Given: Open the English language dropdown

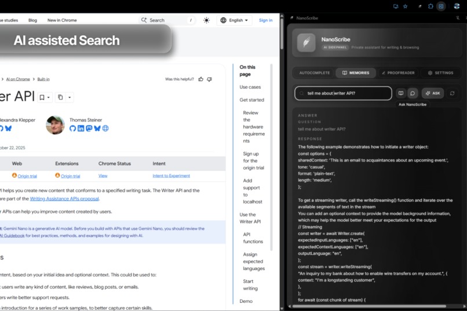Looking at the screenshot, I should coord(234,20).
